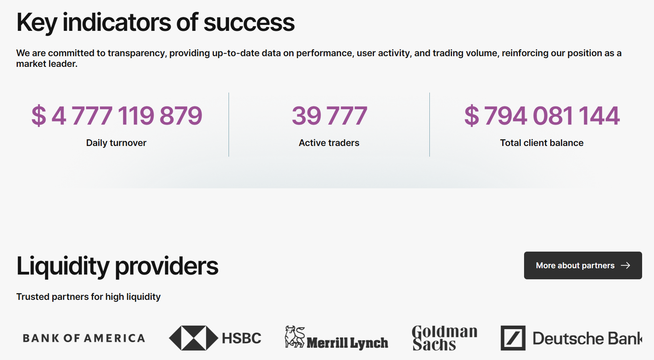Click the HSBC text label
Screen dimensions: 654x360
pos(241,338)
